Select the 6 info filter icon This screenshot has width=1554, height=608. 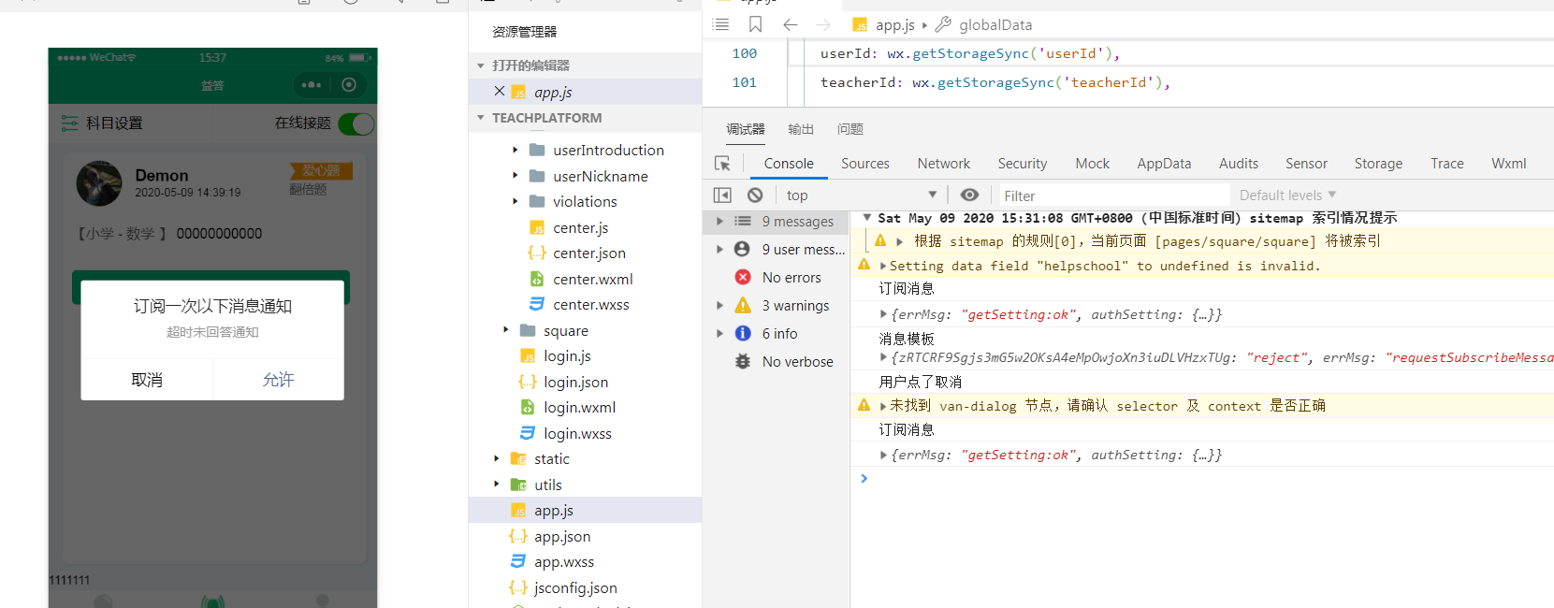[743, 333]
